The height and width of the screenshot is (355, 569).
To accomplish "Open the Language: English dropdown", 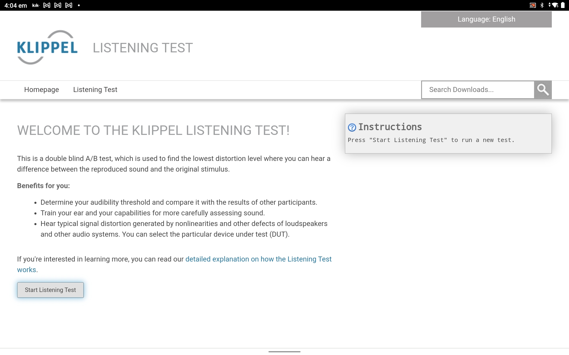I will point(486,19).
